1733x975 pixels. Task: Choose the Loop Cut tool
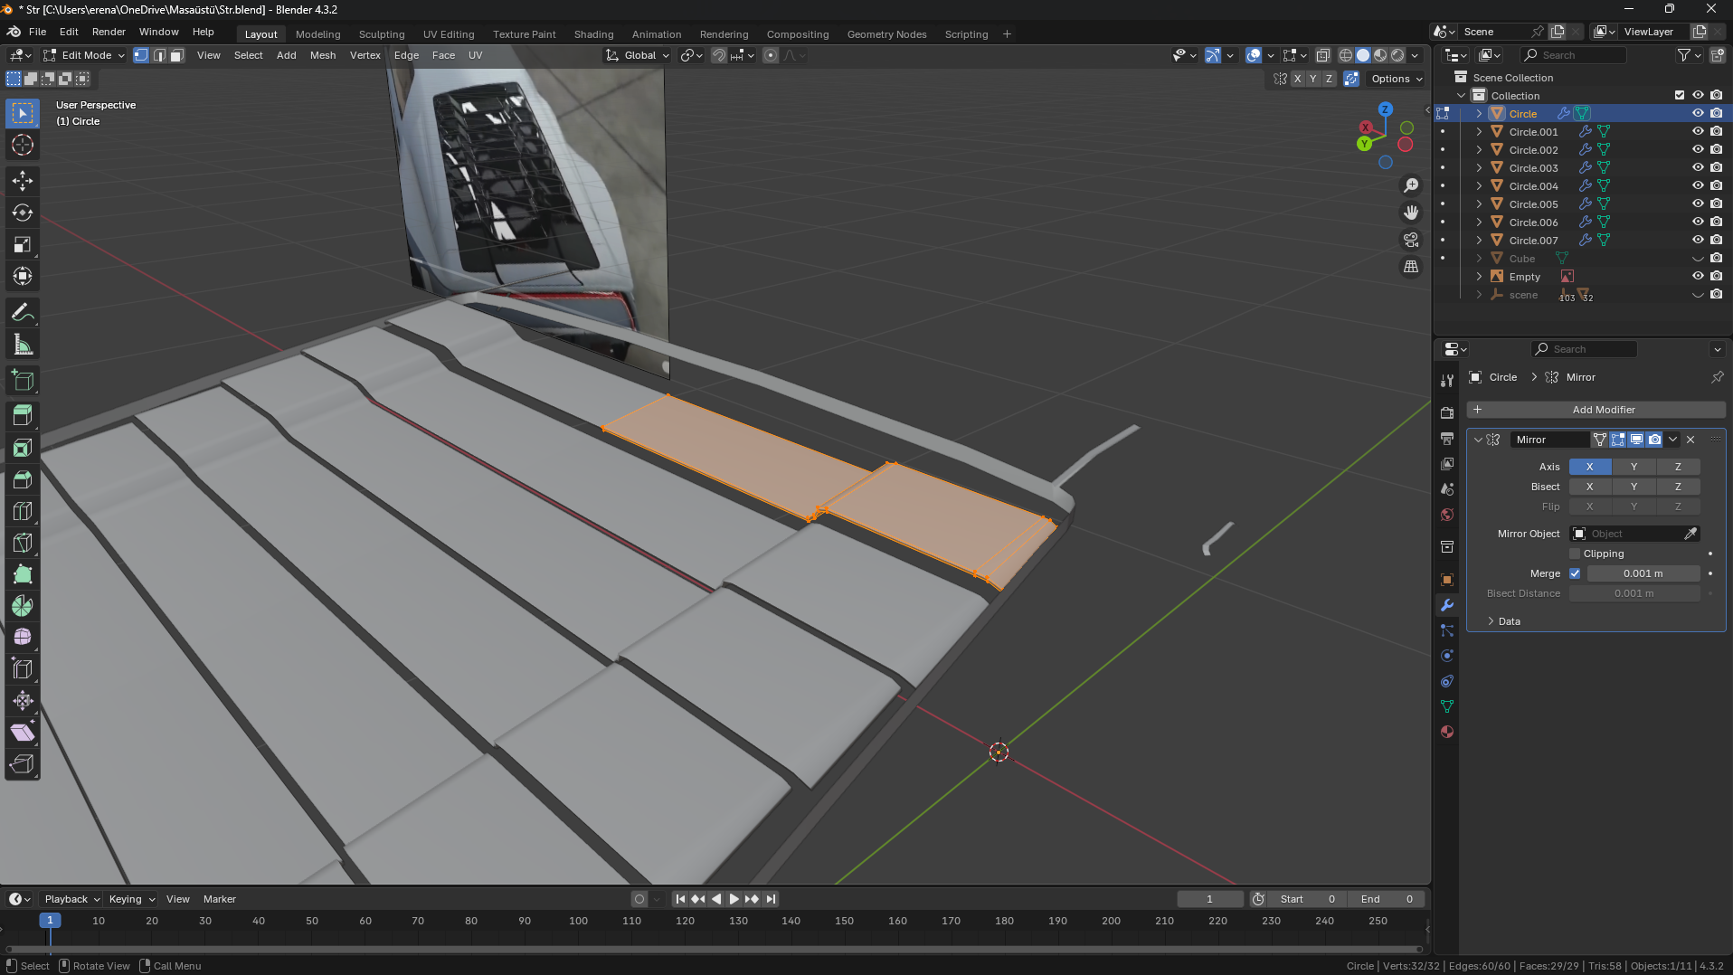click(x=23, y=511)
